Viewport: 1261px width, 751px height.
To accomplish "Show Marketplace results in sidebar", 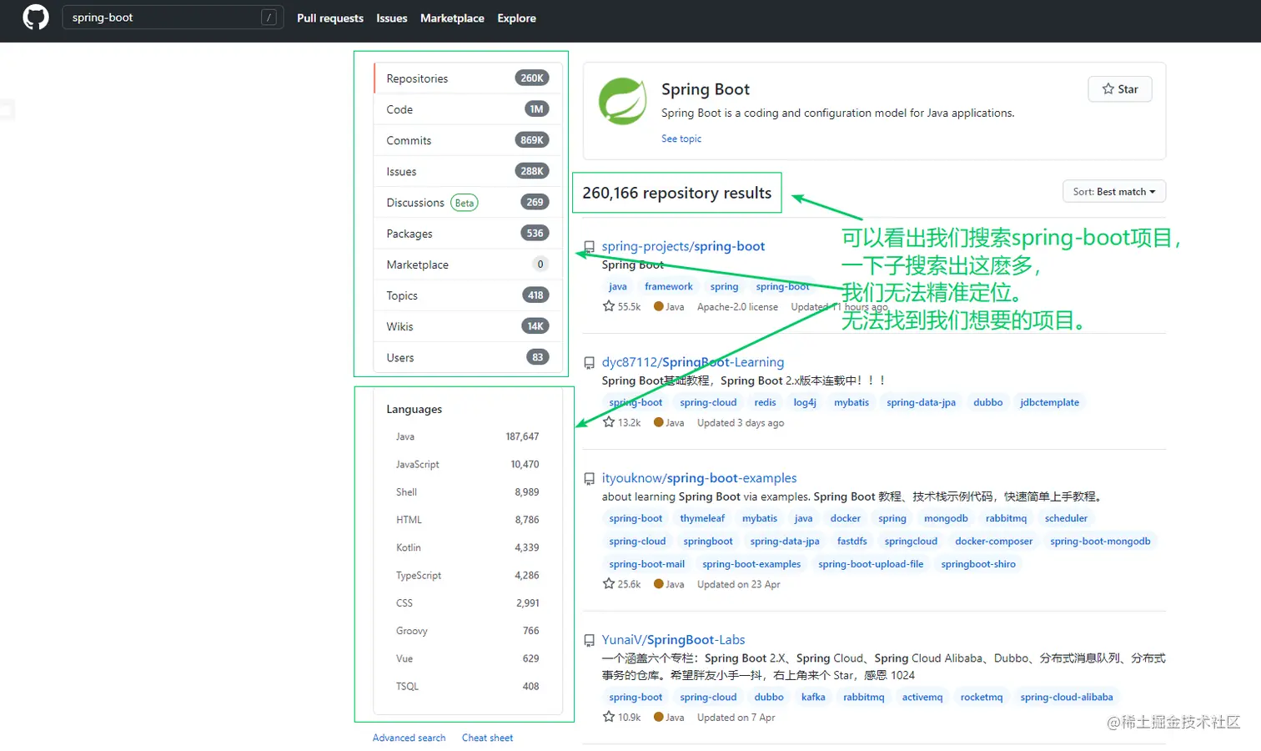I will coord(468,265).
